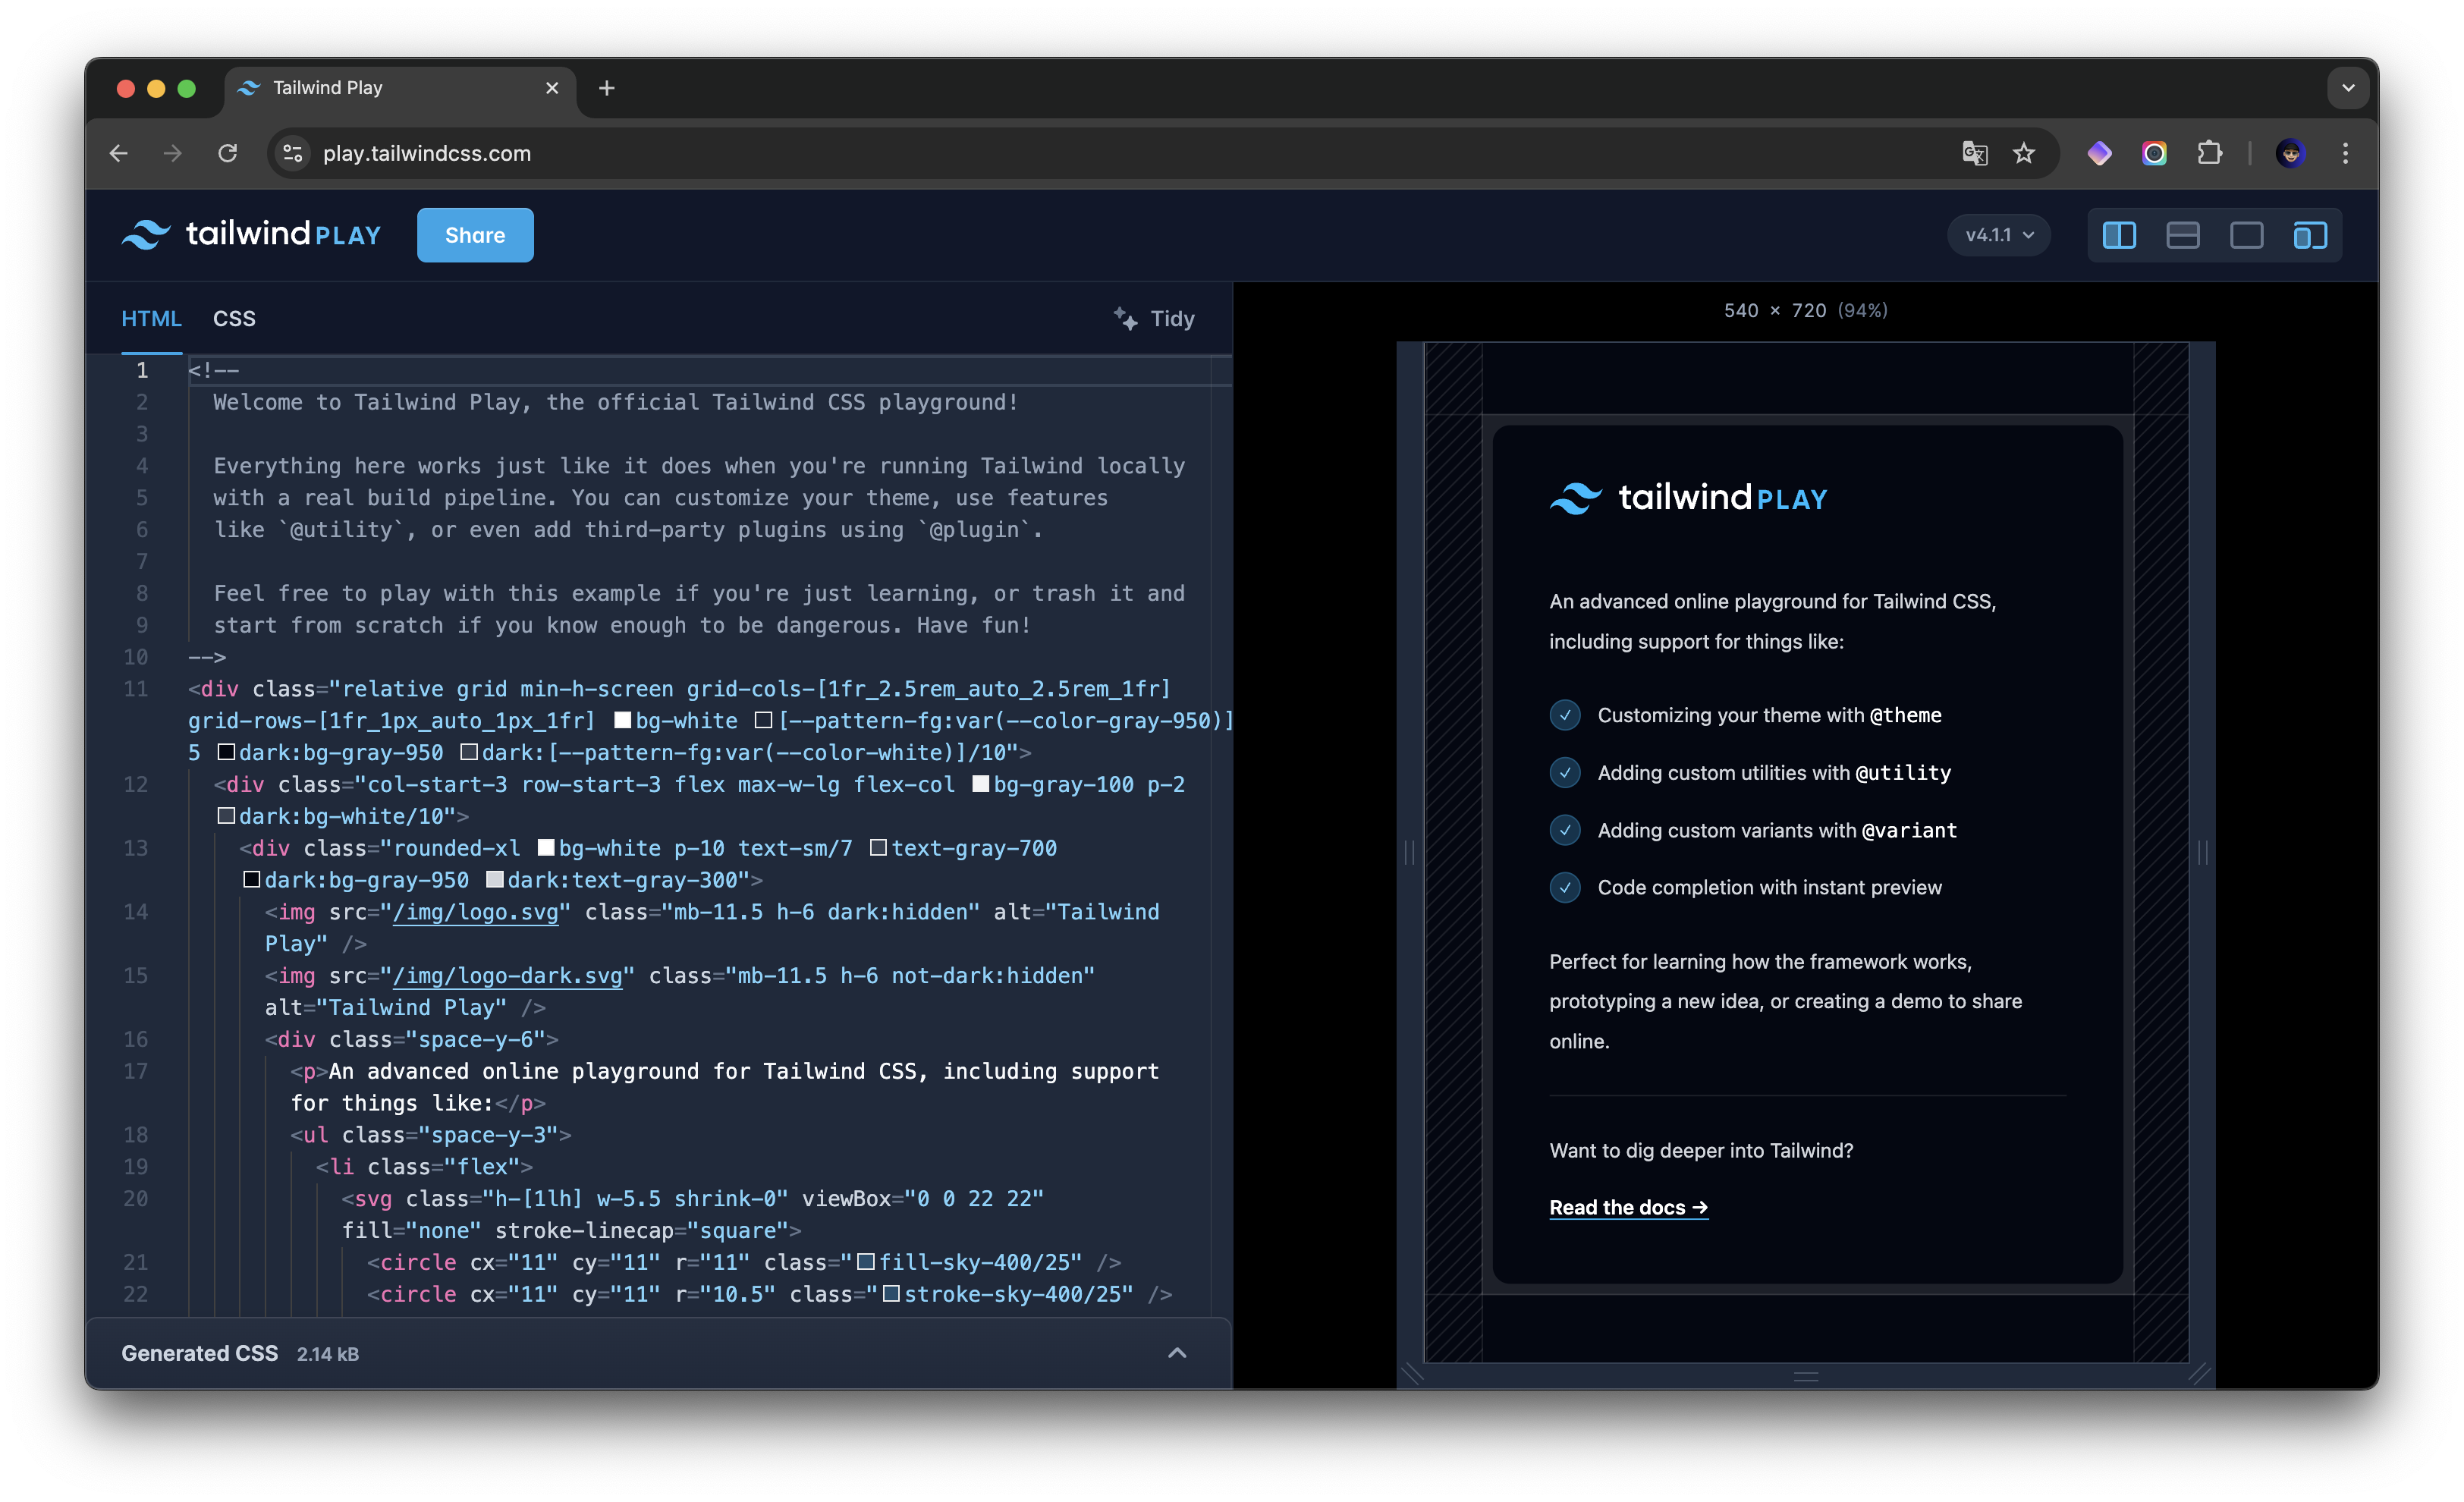Open the Extensions puzzle icon
The image size is (2464, 1502).
coord(2210,153)
